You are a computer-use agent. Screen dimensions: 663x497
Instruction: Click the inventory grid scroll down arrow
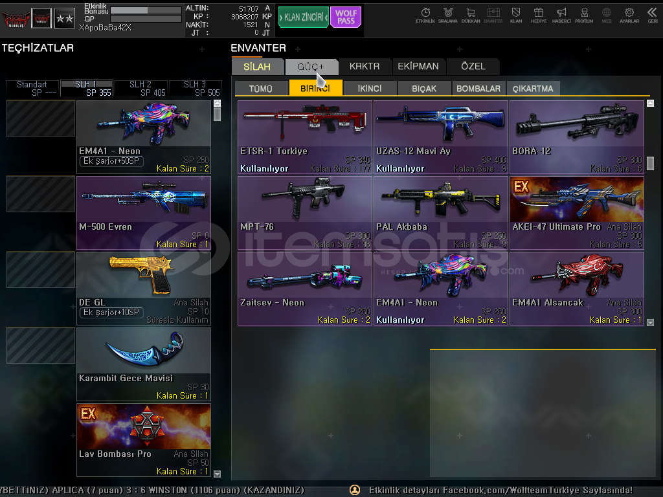click(x=650, y=322)
